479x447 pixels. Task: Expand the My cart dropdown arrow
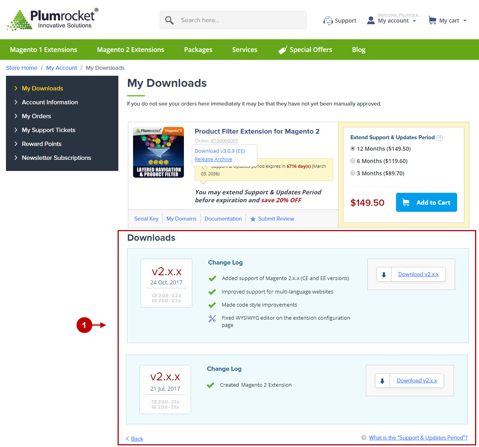click(465, 21)
